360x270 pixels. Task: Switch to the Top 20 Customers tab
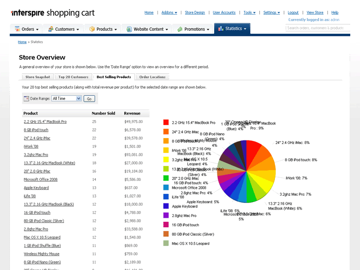point(73,77)
